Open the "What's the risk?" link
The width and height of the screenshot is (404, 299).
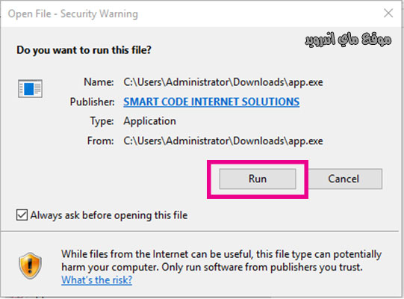tap(96, 280)
